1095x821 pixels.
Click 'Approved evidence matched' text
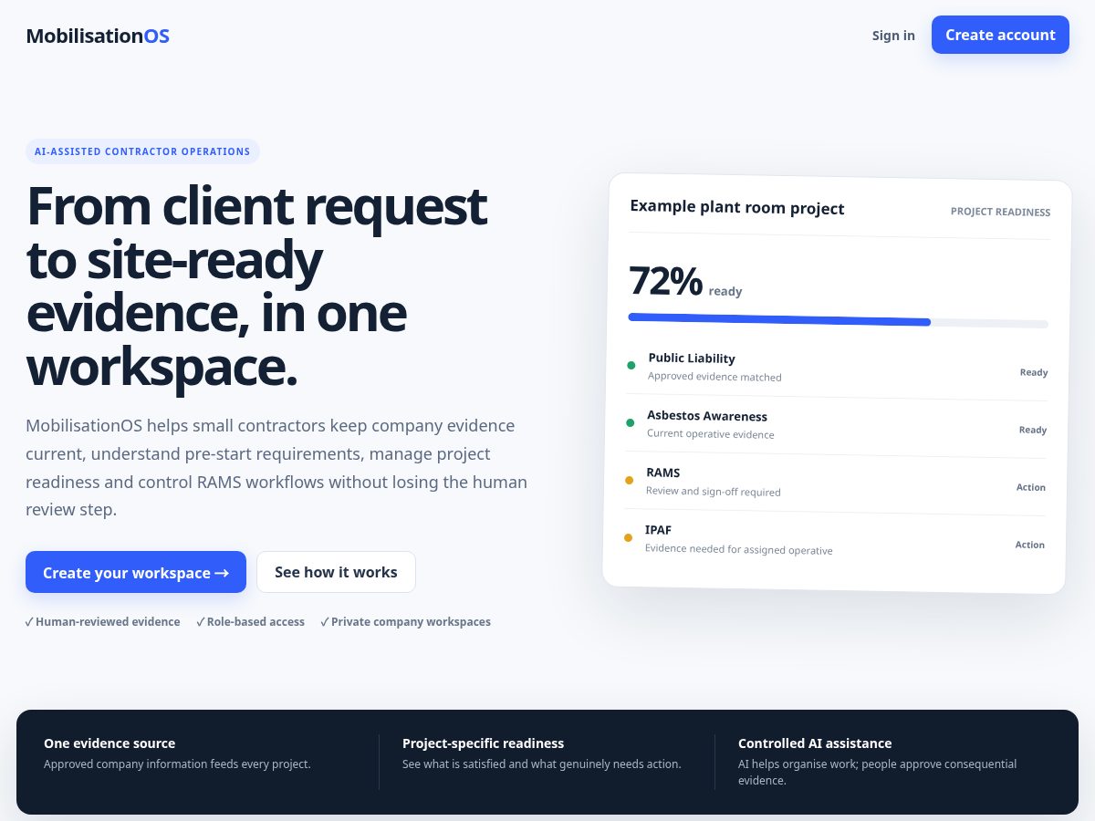coord(714,377)
